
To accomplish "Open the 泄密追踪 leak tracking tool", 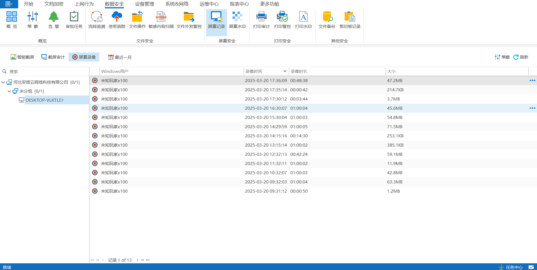I will (117, 20).
